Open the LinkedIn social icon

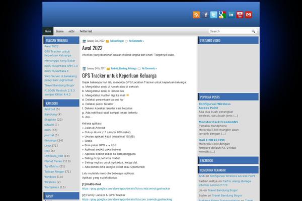coord(231,15)
